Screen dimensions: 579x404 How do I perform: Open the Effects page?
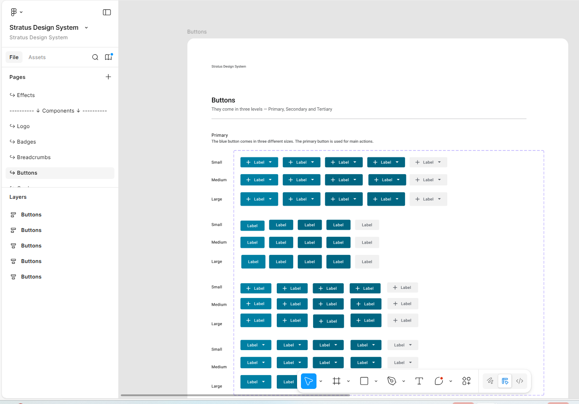[x=60, y=95]
